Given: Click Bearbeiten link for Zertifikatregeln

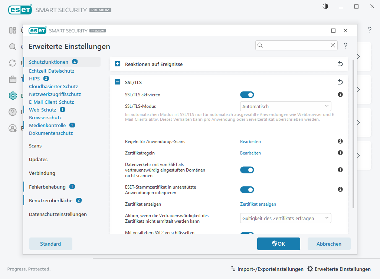Looking at the screenshot, I should (x=250, y=153).
